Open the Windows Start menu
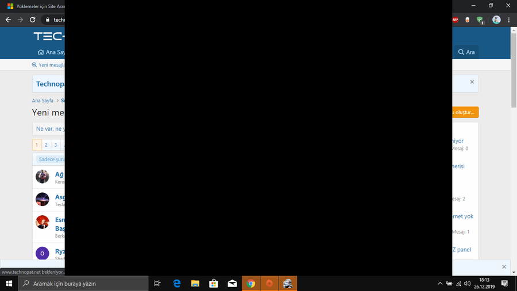 9,284
